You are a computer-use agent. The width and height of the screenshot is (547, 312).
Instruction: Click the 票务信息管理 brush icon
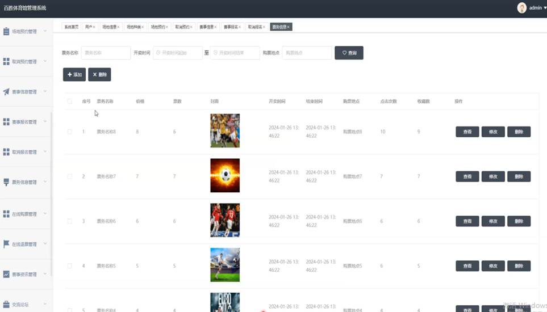pos(6,182)
